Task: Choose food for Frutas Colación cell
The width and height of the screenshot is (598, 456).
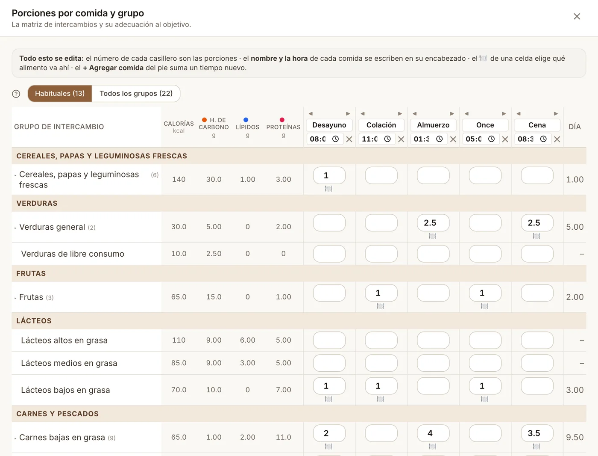Action: 381,306
